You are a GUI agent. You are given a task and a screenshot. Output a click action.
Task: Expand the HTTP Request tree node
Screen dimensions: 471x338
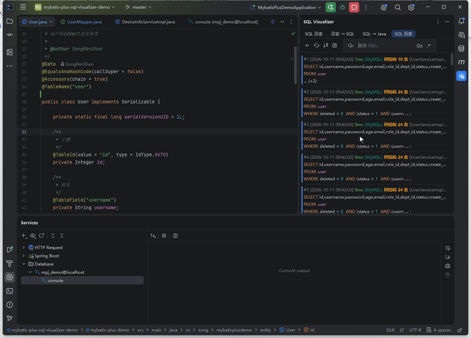tap(24, 247)
